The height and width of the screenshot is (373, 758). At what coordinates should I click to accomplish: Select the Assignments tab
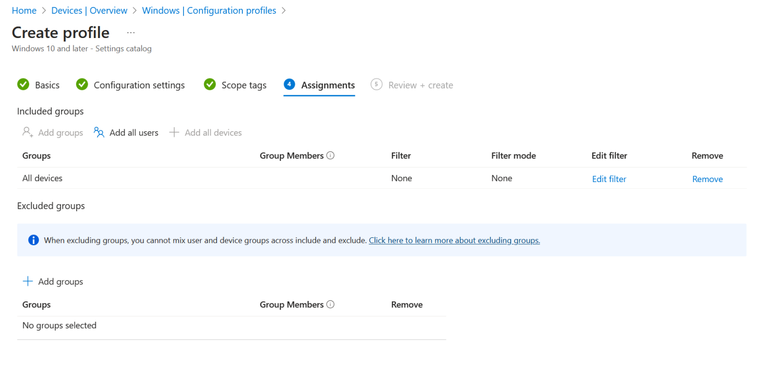coord(328,85)
